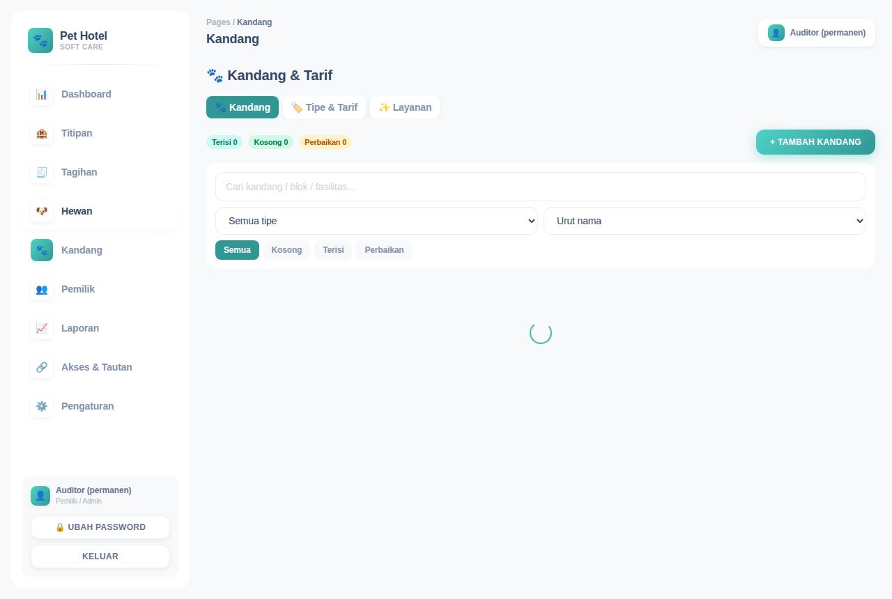892x599 pixels.
Task: Expand the Semua tipe dropdown
Action: 376,221
